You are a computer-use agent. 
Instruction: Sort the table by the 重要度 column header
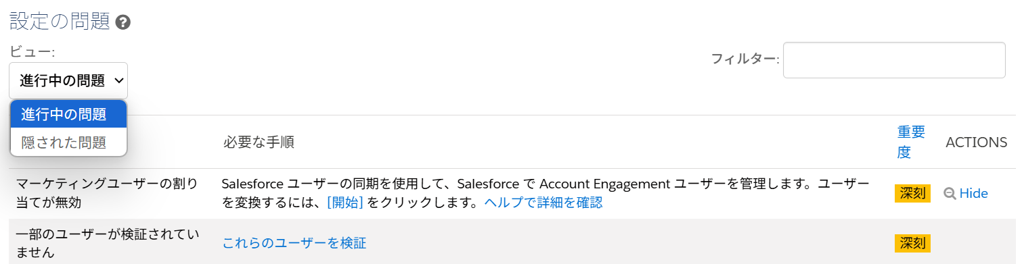click(x=911, y=142)
